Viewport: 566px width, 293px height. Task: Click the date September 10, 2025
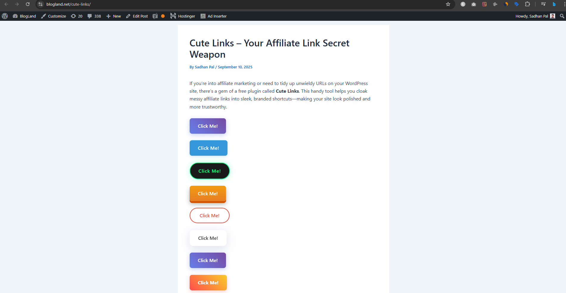235,67
